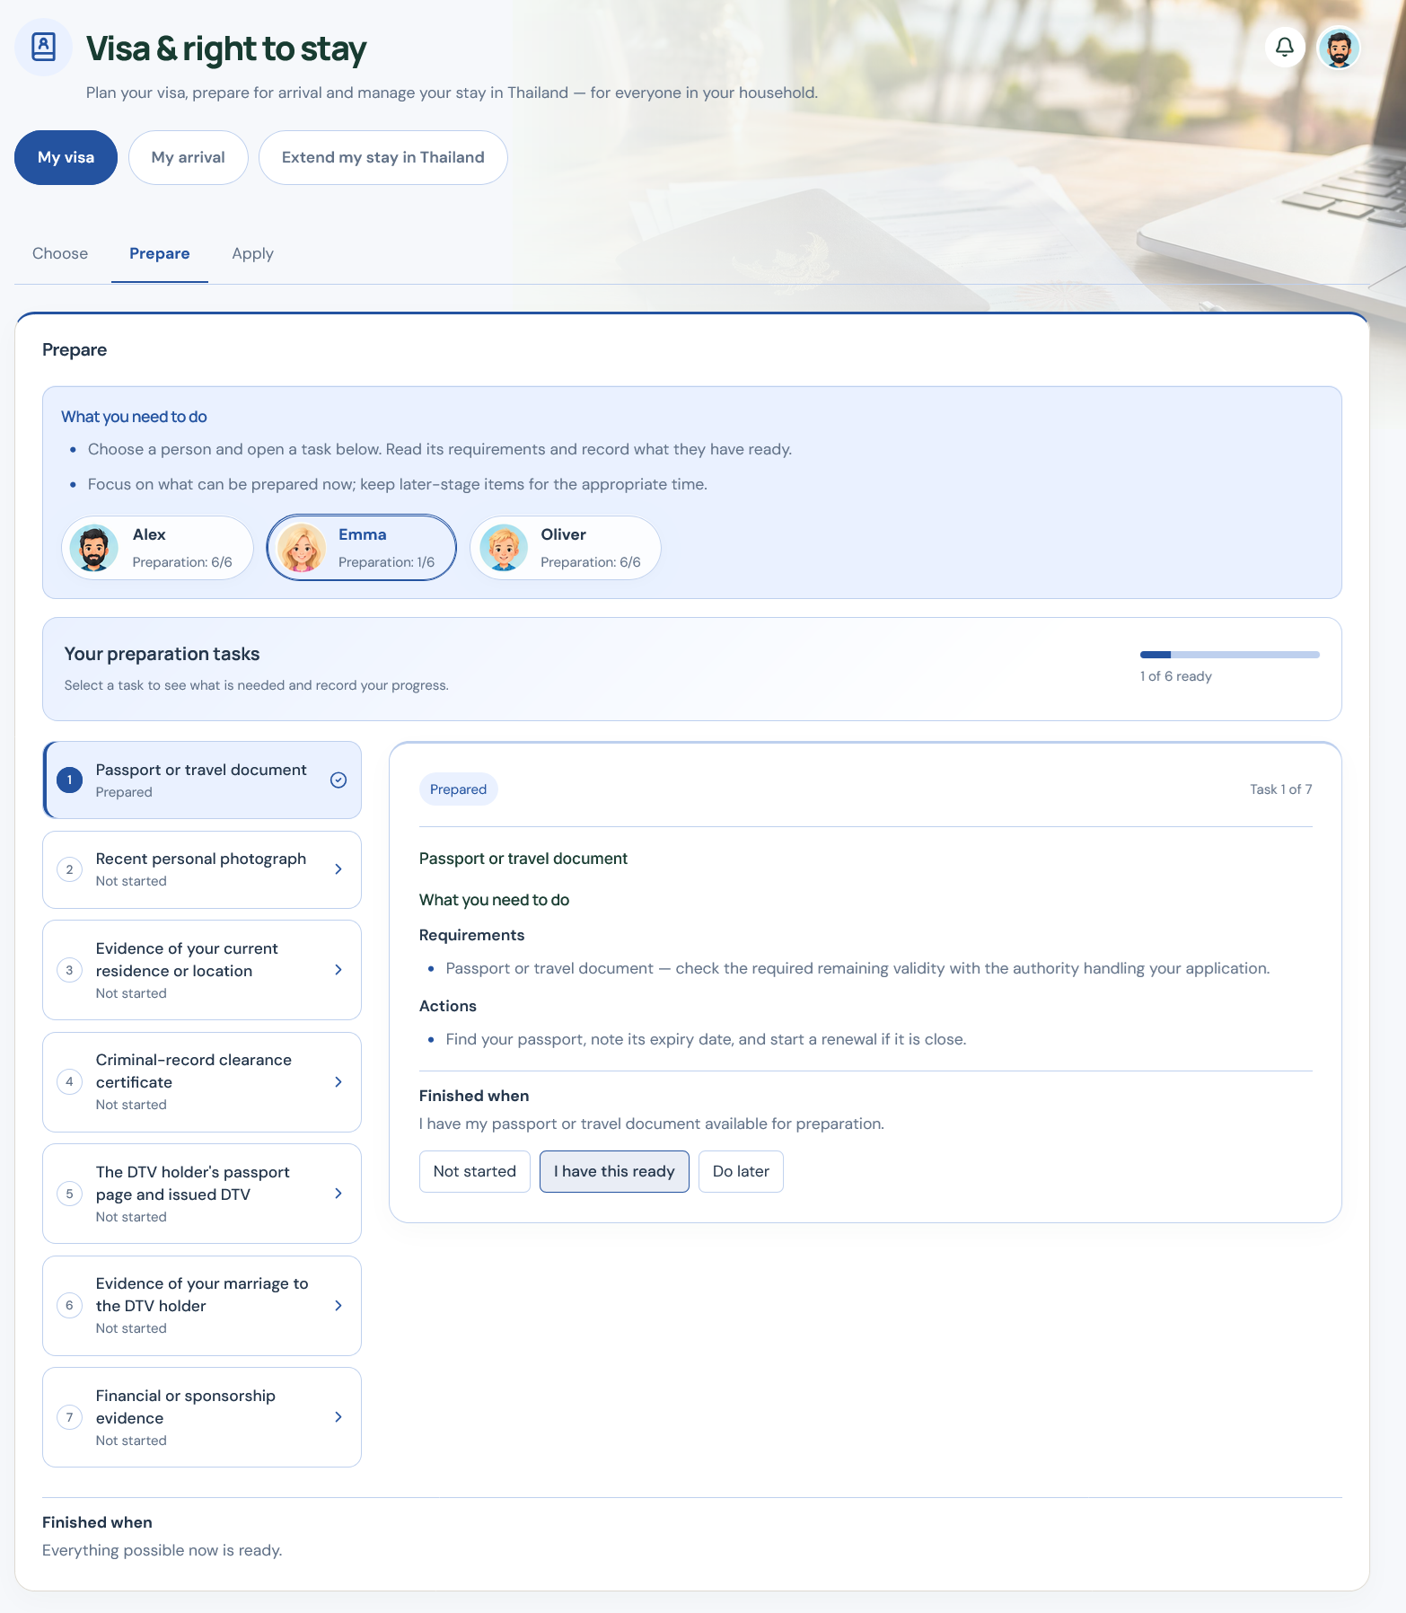Click Emma's avatar picture

tap(301, 548)
